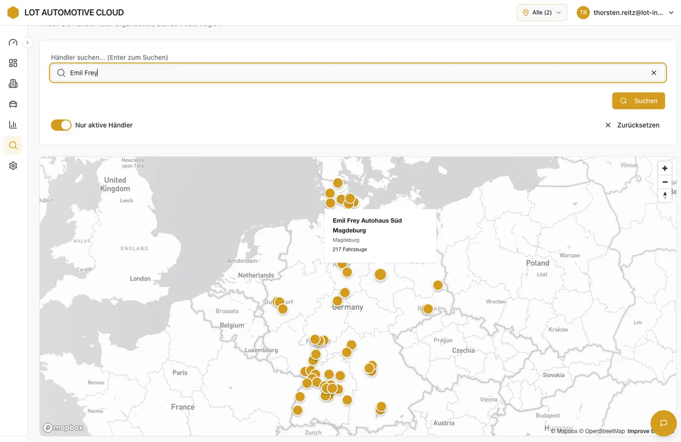Clear the search field with X icon

click(654, 73)
